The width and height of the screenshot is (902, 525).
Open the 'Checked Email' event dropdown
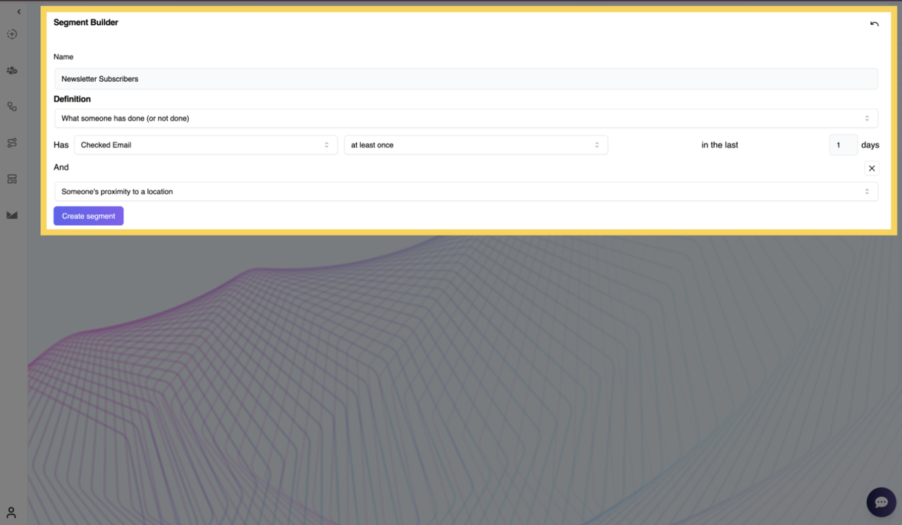point(206,145)
